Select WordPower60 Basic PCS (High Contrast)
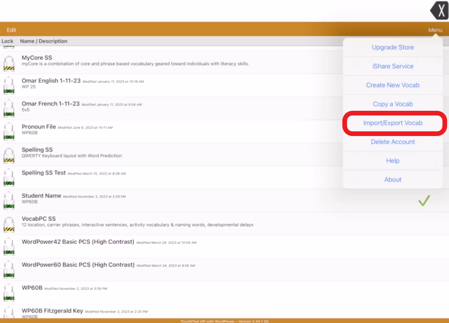Viewport: 449px width, 323px height. [224, 270]
